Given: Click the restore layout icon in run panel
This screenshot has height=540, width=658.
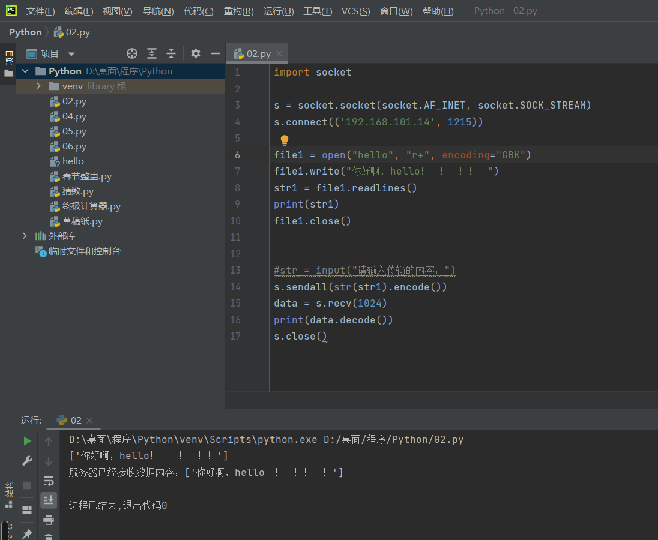Looking at the screenshot, I should [27, 510].
